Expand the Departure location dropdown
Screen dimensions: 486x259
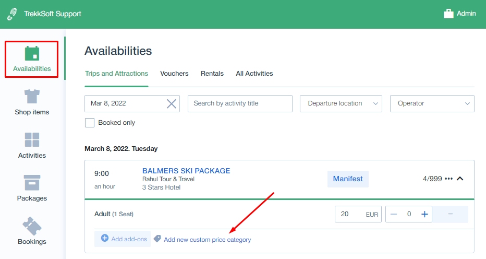tap(341, 103)
